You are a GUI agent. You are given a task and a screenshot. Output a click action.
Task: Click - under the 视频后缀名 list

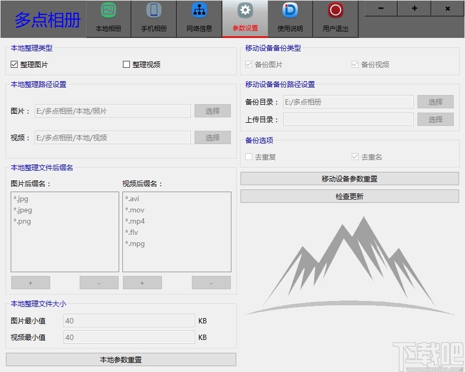pyautogui.click(x=211, y=282)
